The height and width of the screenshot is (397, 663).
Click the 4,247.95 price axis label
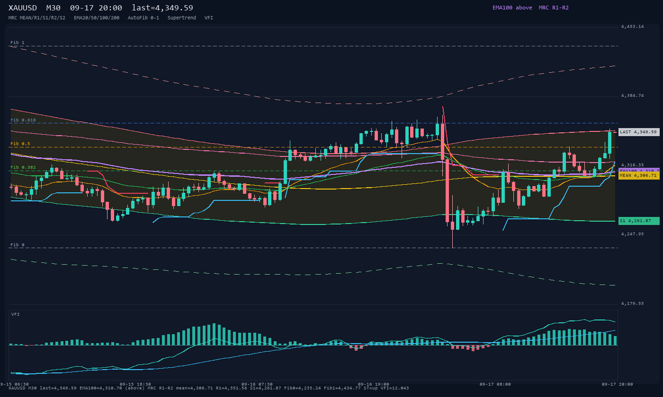tap(633, 234)
